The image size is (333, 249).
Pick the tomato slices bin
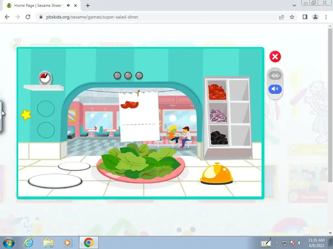pos(217,91)
